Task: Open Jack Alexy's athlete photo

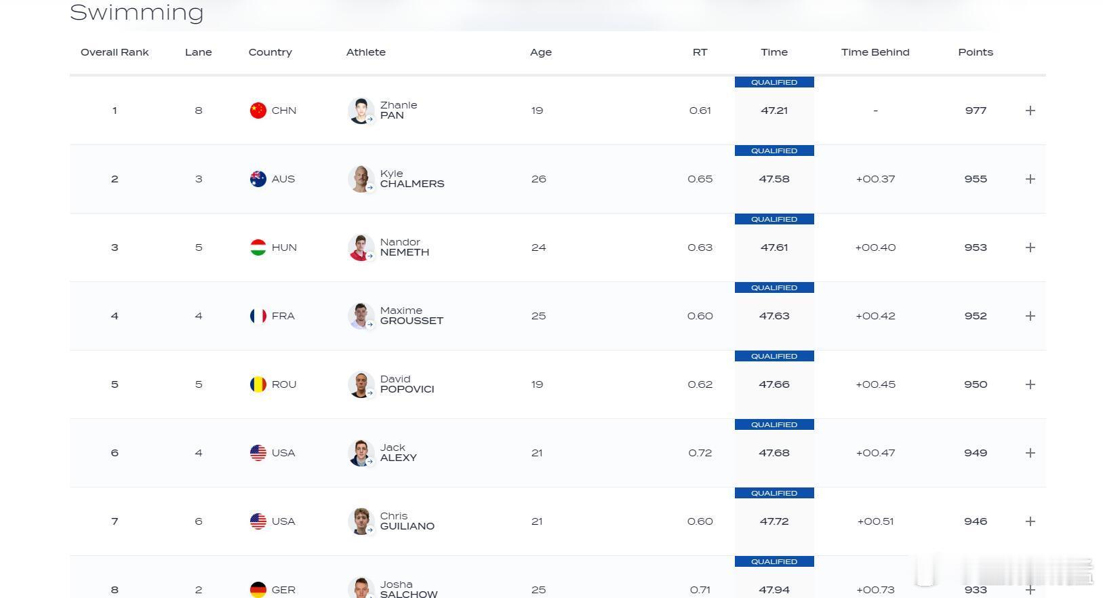Action: coord(361,453)
